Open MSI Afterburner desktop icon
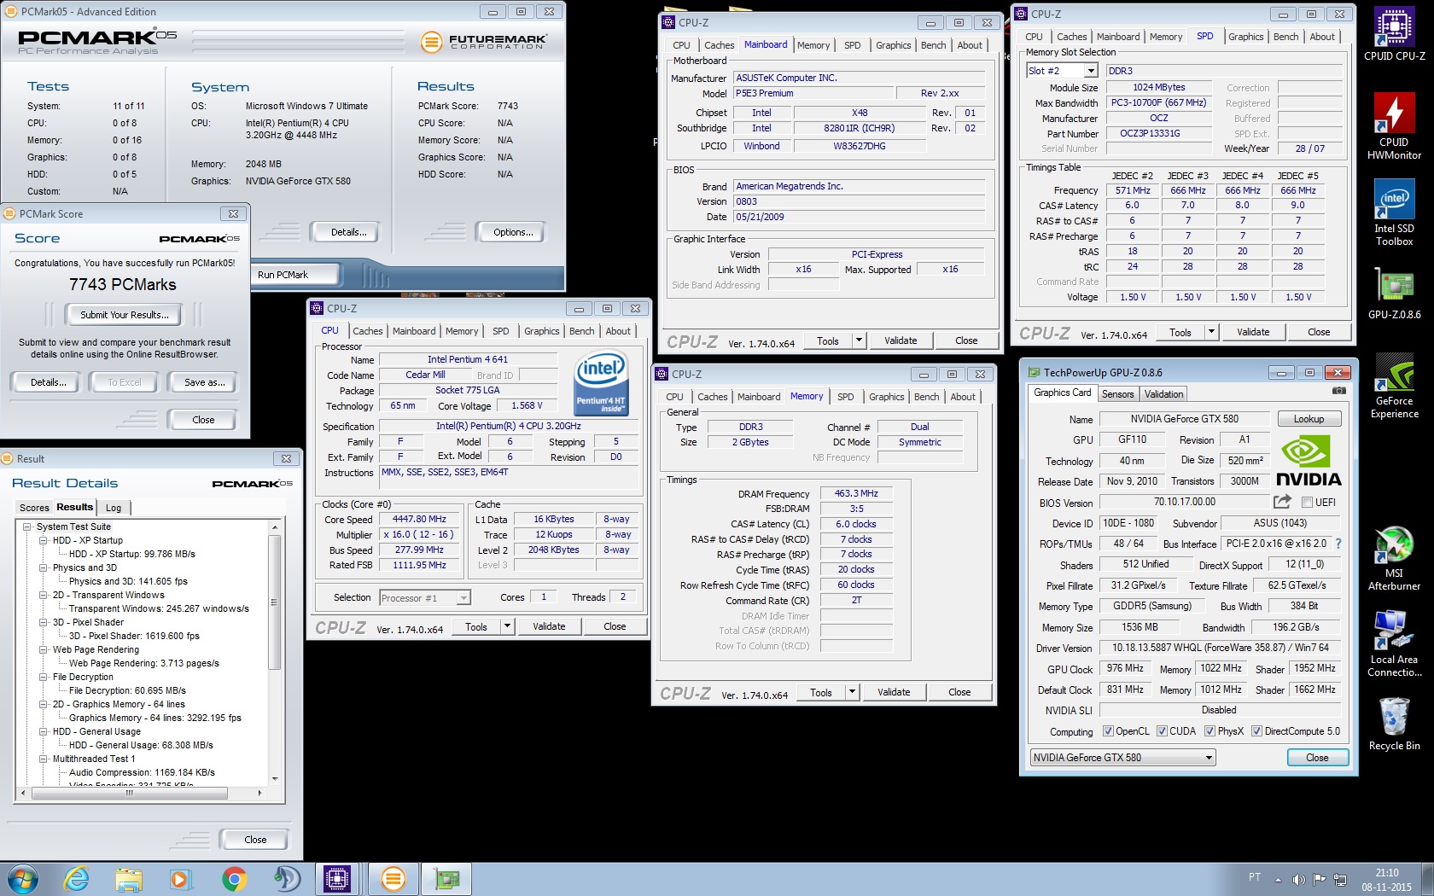1434x896 pixels. click(x=1394, y=558)
